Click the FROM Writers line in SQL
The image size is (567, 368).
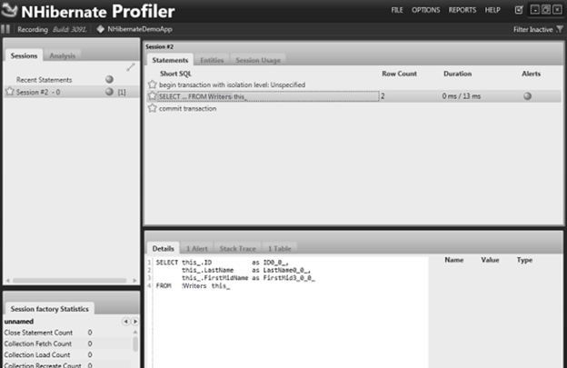click(x=193, y=285)
